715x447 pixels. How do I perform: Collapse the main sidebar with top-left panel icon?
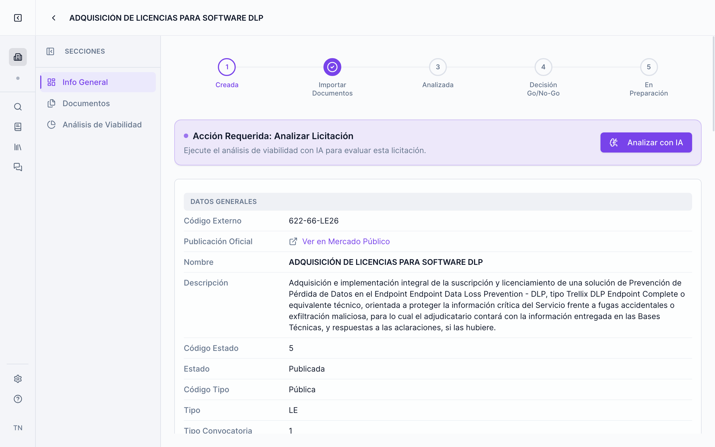(x=18, y=18)
